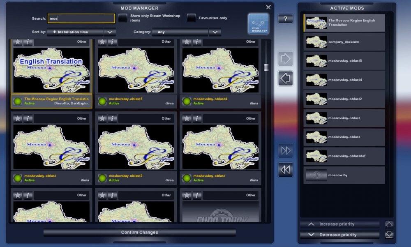Click left arrow to deactivate selected mod

[286, 78]
